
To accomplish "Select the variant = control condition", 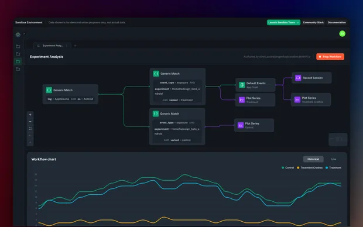I will pyautogui.click(x=180, y=140).
